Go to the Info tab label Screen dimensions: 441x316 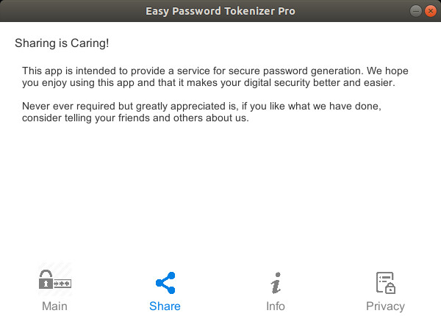276,306
